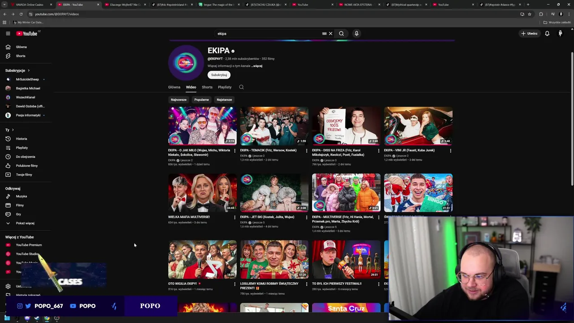Click the Windows Start button
Viewport: 574px width, 323px height.
(7, 318)
